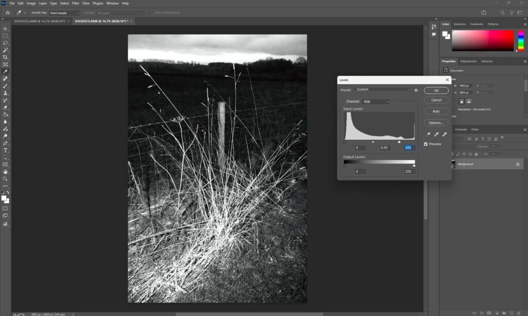This screenshot has width=528, height=316.
Task: Toggle the Background layer lock icon
Action: 518,164
